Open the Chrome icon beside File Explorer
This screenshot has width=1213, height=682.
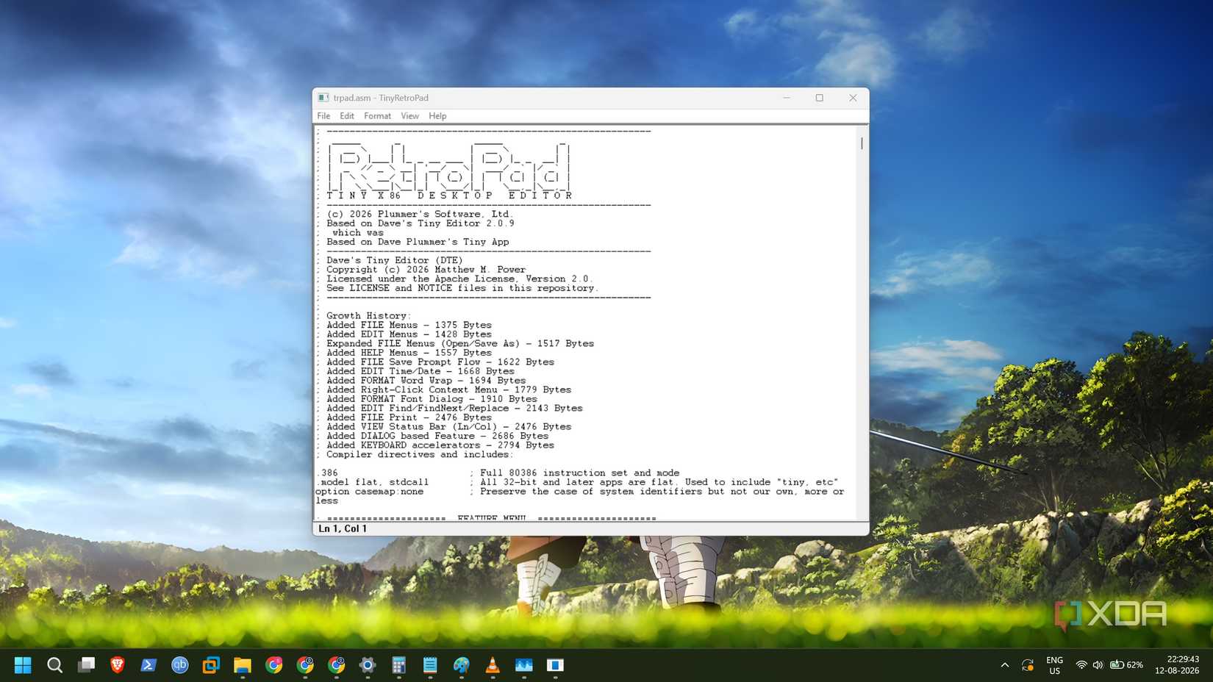pos(274,665)
